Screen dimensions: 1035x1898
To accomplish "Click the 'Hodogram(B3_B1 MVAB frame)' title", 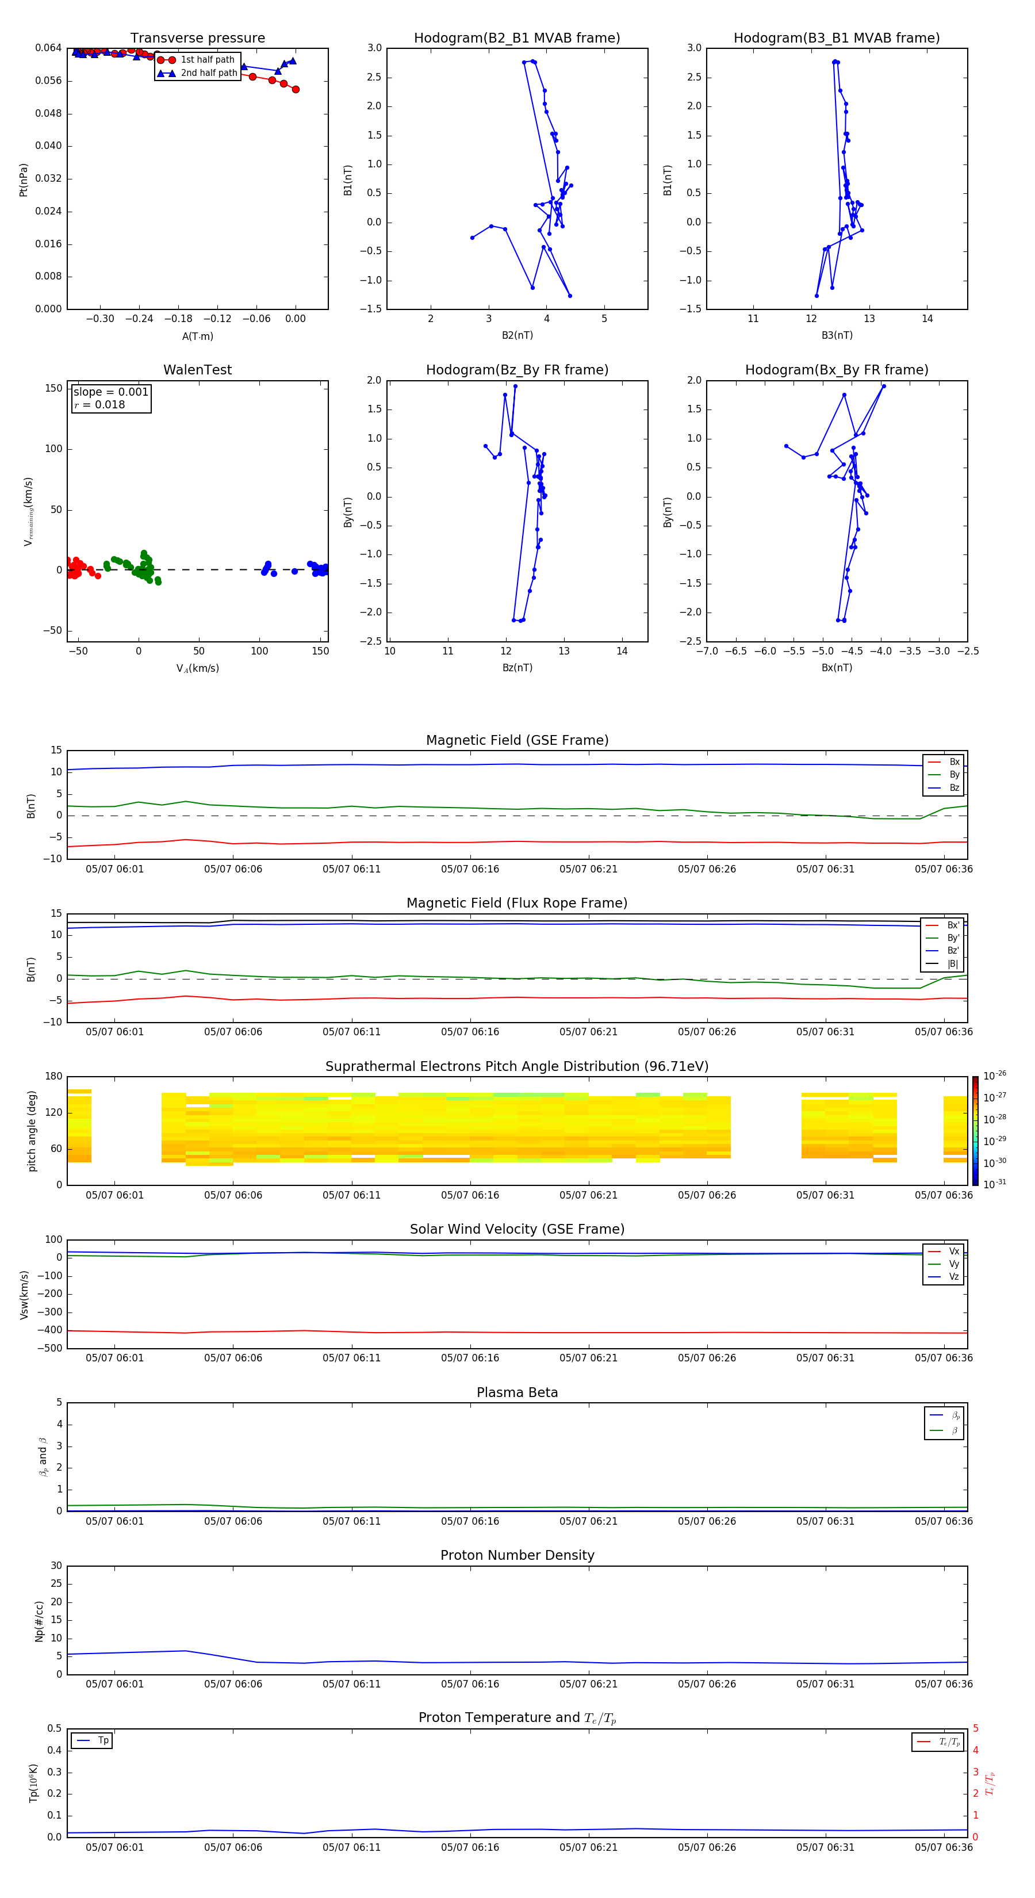I will coord(837,39).
